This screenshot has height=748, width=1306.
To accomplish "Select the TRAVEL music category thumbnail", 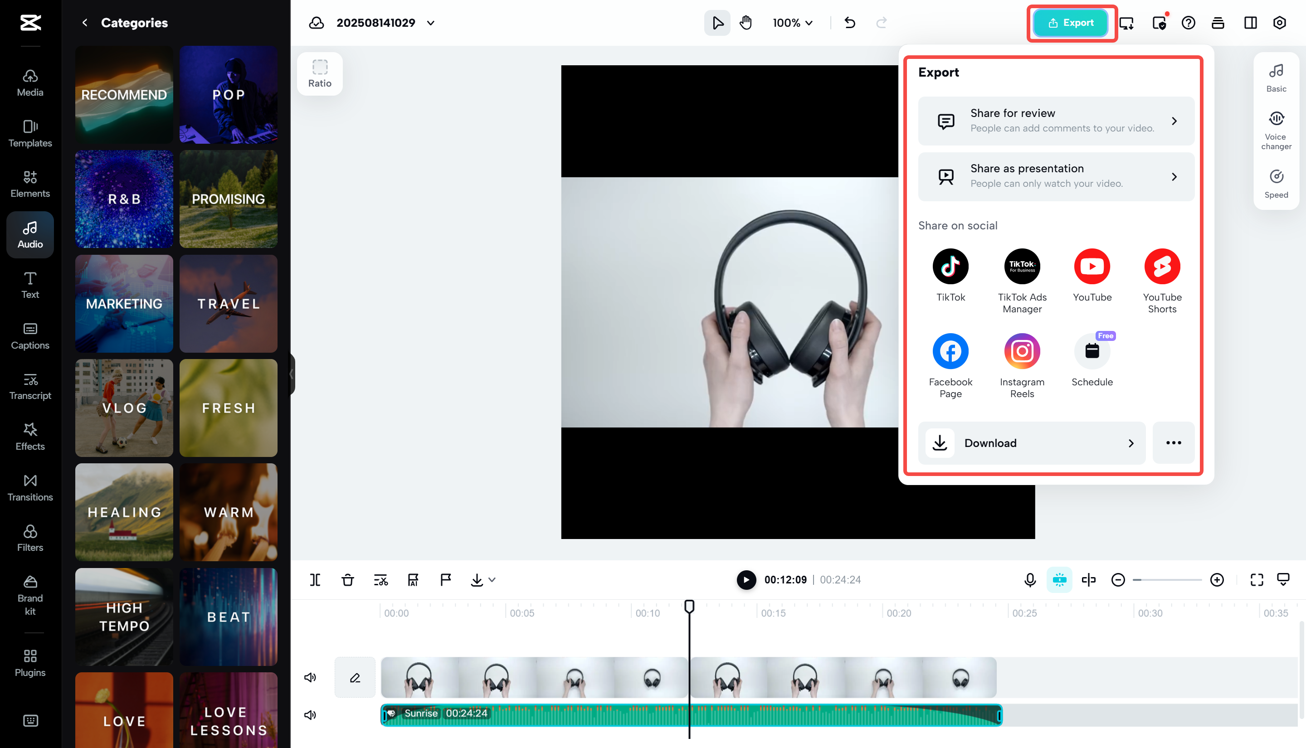I will coord(228,304).
